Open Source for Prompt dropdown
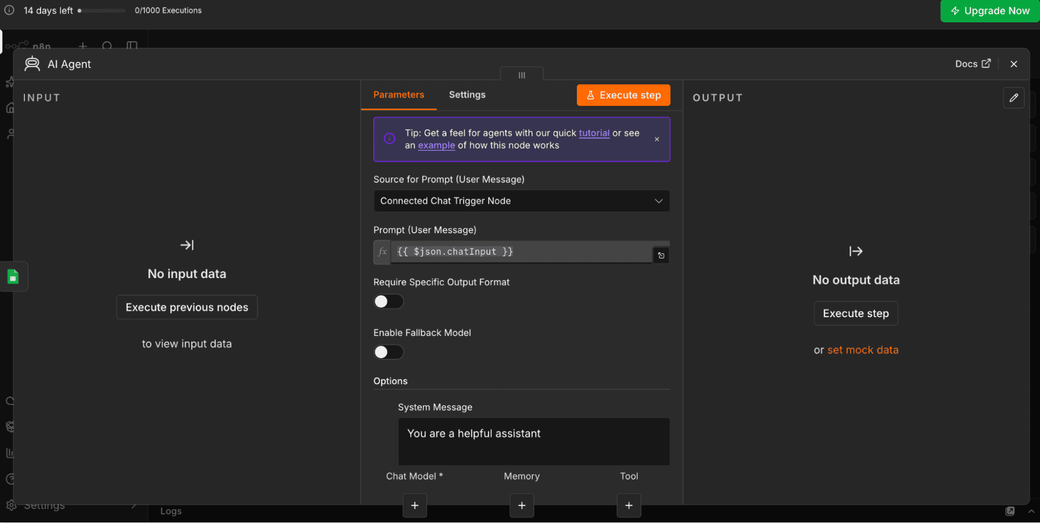Viewport: 1040px width, 523px height. tap(521, 201)
